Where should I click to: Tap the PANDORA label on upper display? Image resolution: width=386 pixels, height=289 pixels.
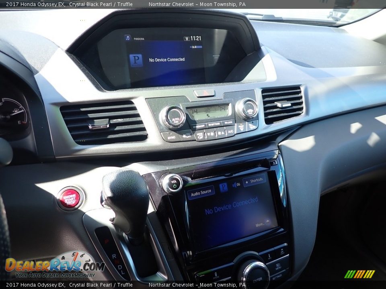[139, 39]
